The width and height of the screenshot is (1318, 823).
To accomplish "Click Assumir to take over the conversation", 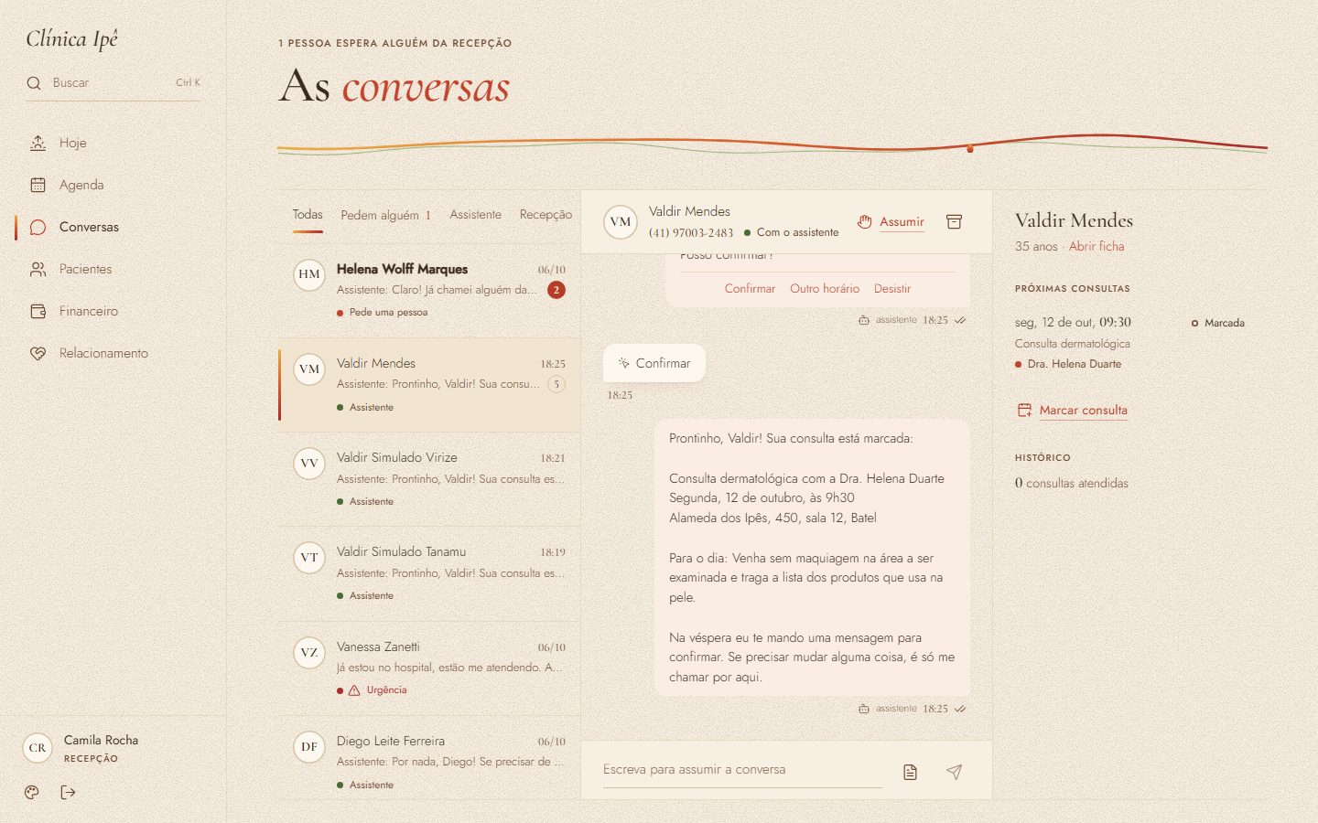I will tap(891, 221).
